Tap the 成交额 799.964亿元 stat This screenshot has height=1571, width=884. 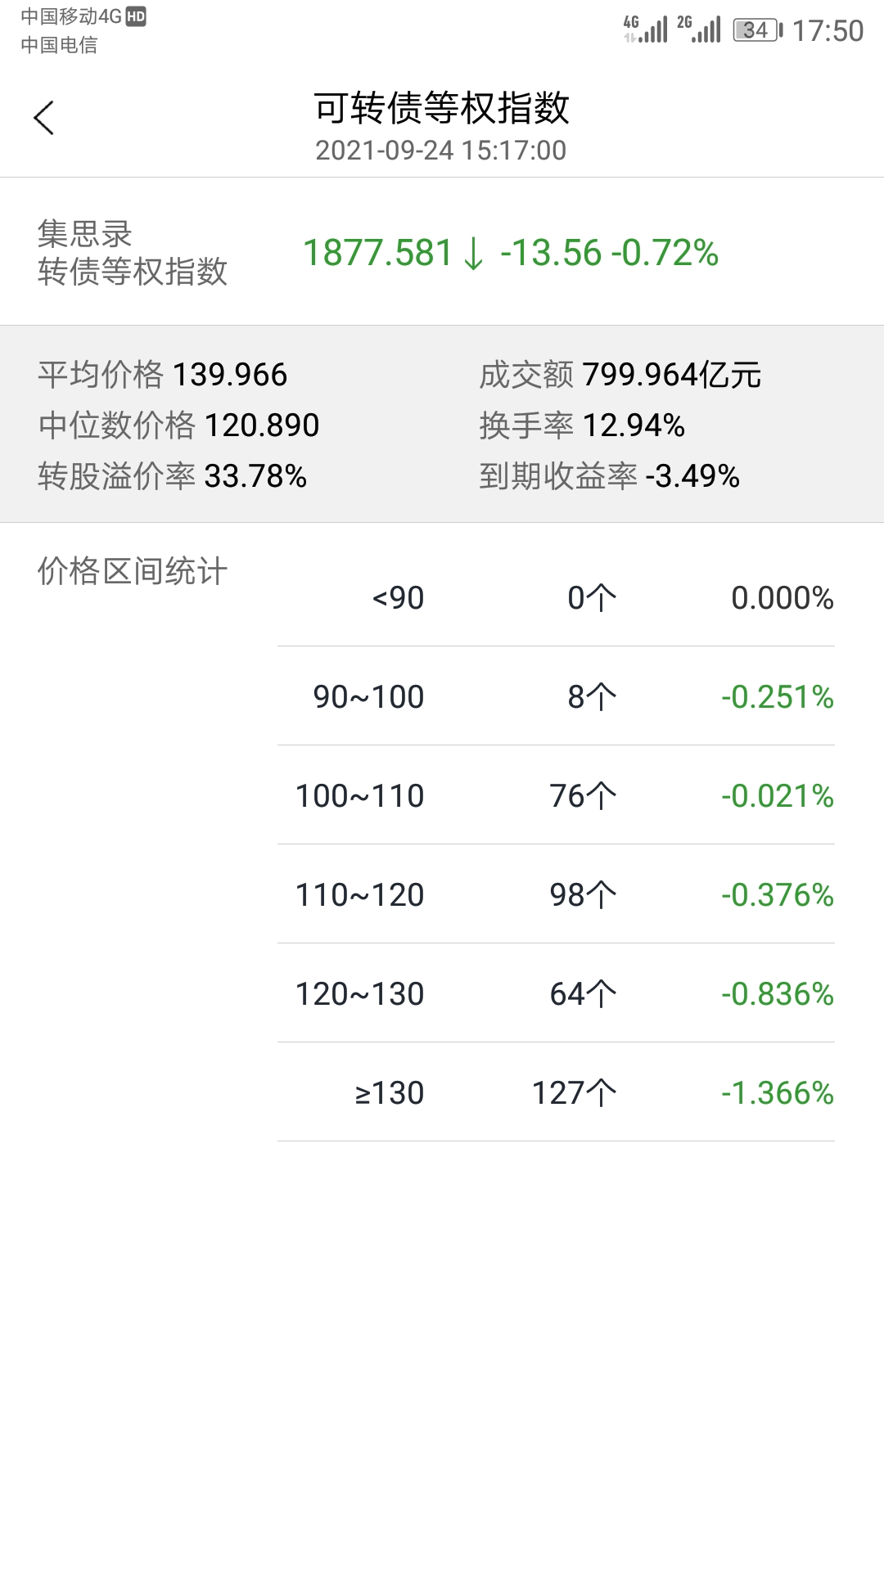tap(620, 375)
